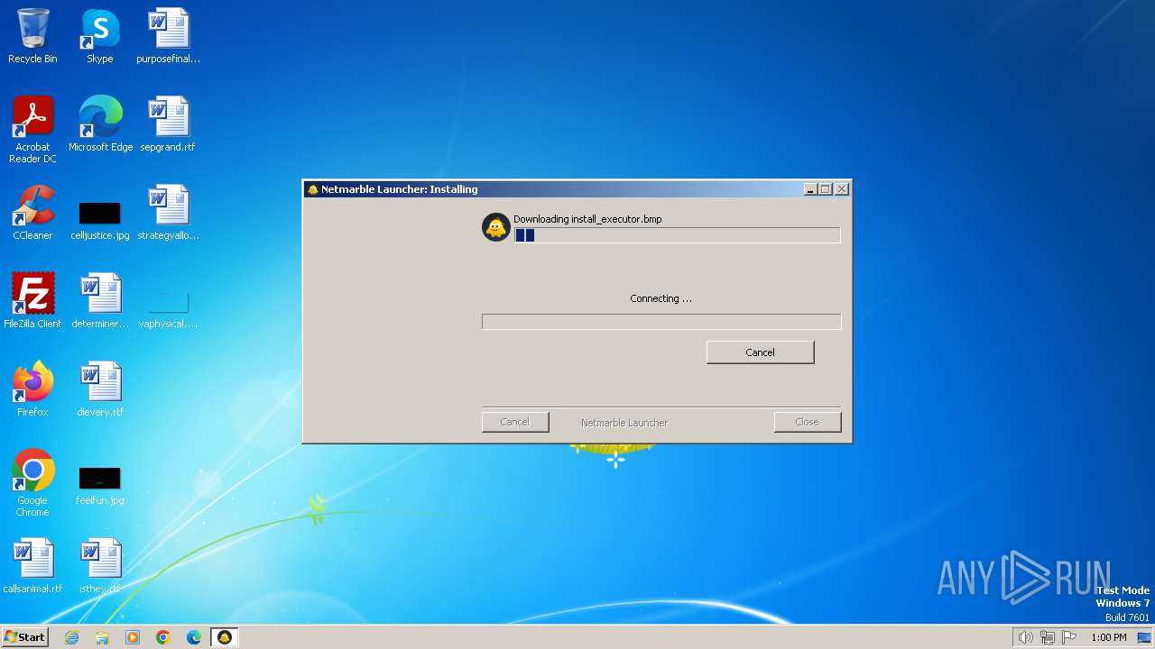Click the Netmarble mascot icon in installer
Image resolution: width=1155 pixels, height=649 pixels.
(x=496, y=227)
